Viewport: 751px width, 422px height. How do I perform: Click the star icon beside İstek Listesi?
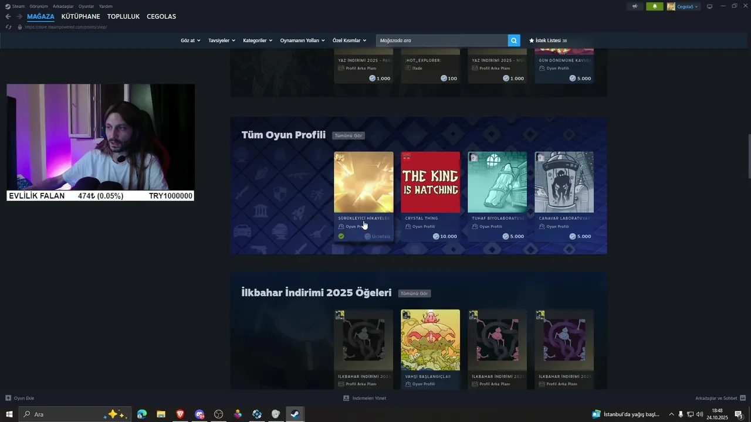532,40
